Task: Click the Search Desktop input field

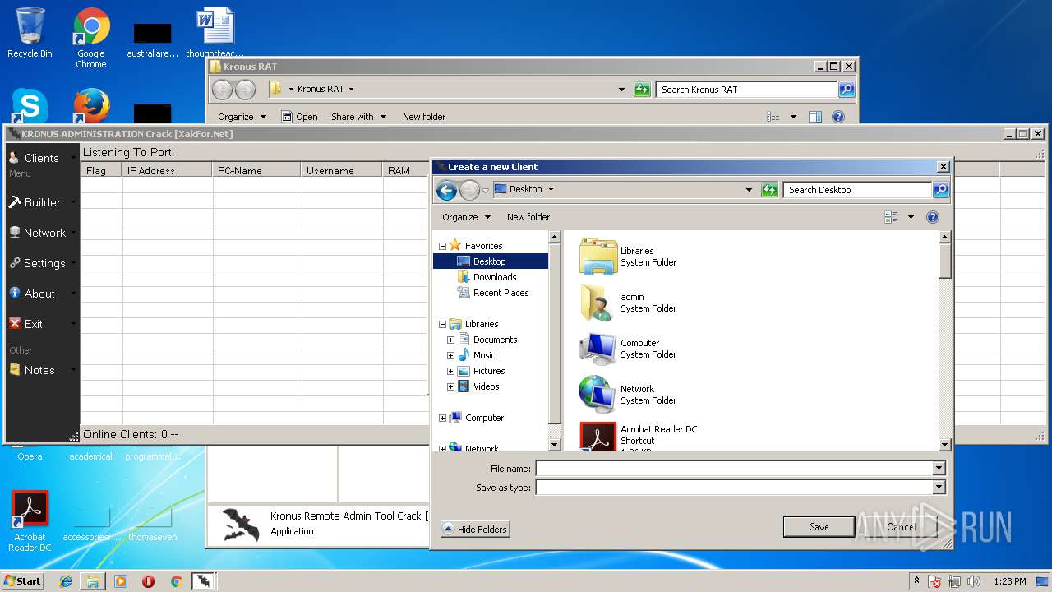Action: 857,190
